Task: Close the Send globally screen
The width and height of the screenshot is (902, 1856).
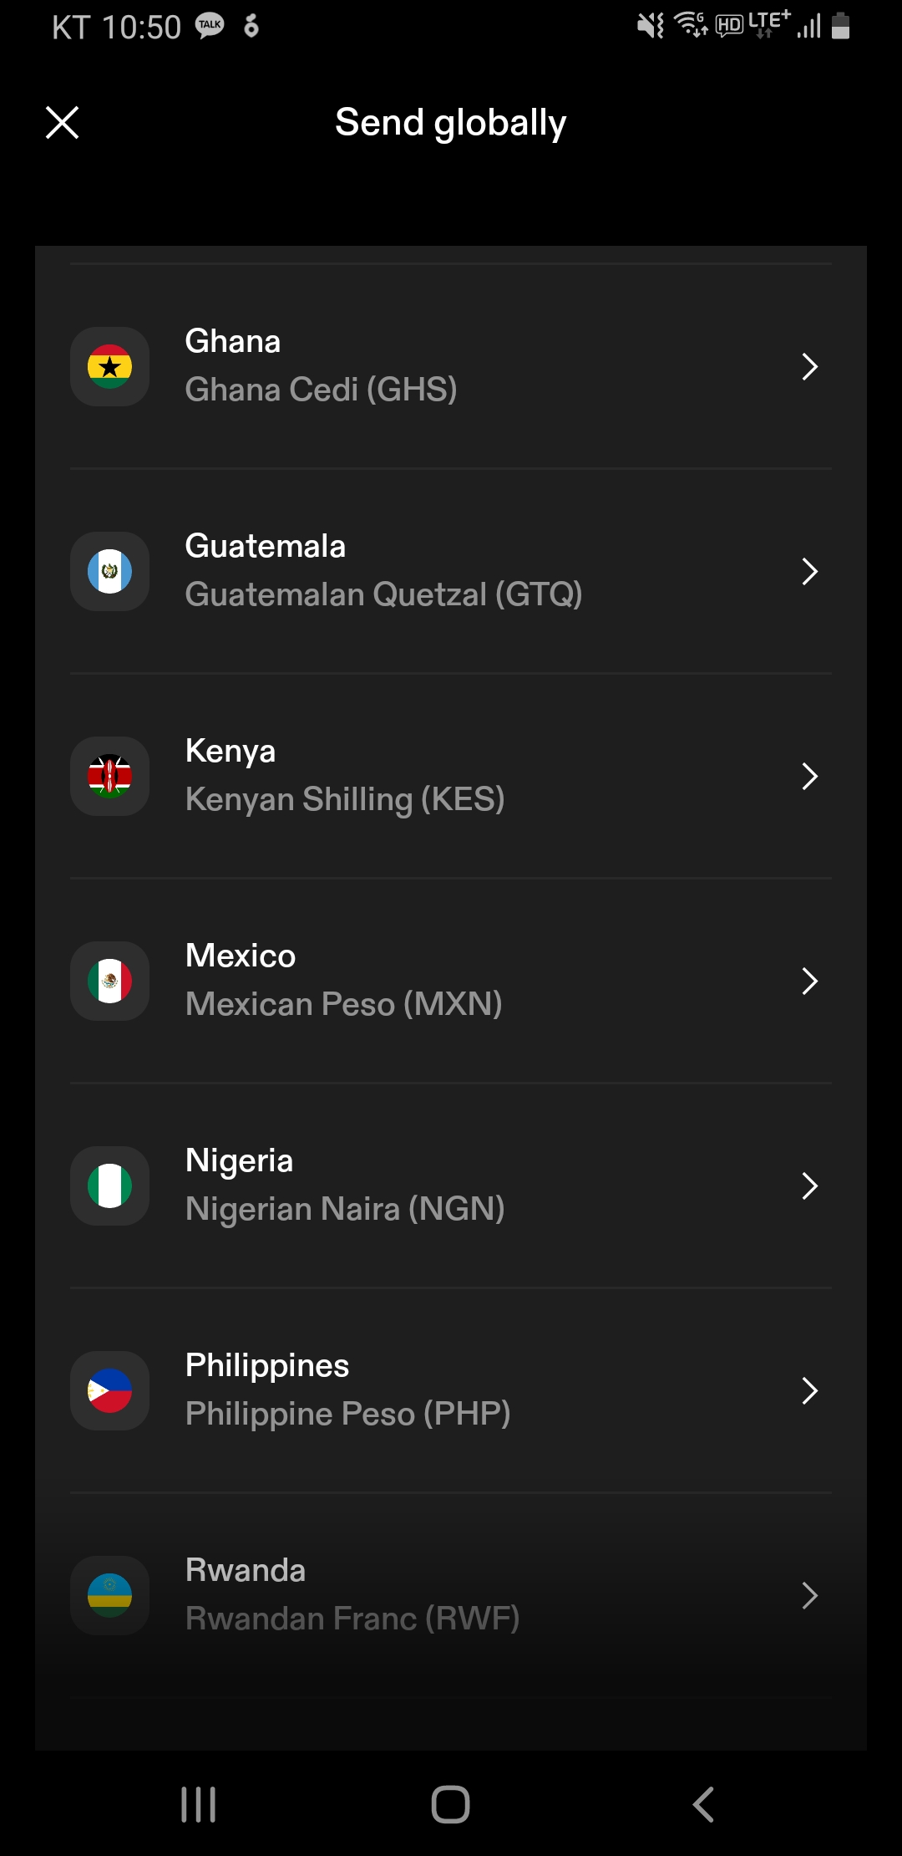Action: (62, 123)
